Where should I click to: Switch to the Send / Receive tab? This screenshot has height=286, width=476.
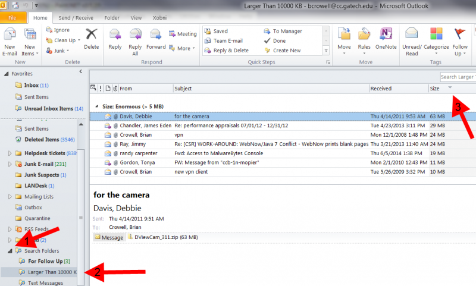74,18
